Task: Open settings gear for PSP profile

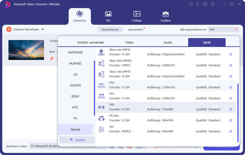Action: (231, 109)
